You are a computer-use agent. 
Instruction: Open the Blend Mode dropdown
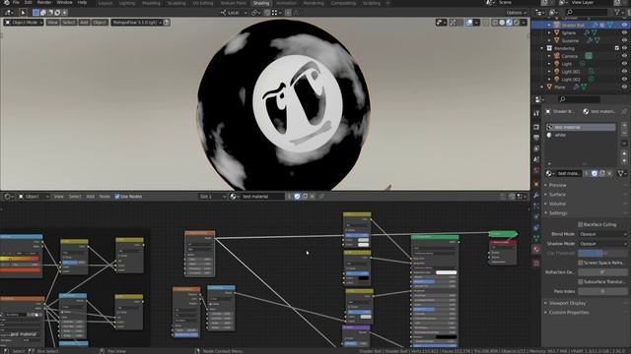click(x=602, y=234)
